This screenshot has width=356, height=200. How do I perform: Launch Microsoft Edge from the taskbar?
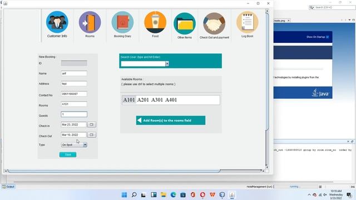[x=173, y=195]
